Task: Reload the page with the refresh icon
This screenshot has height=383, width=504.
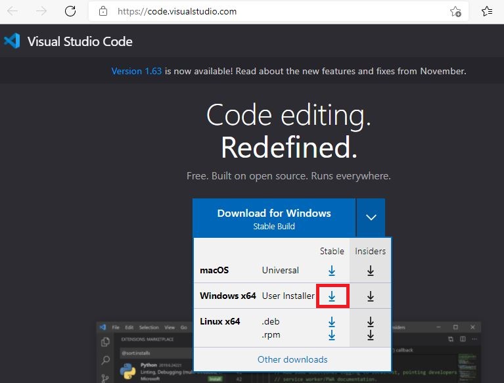Action: [x=70, y=11]
